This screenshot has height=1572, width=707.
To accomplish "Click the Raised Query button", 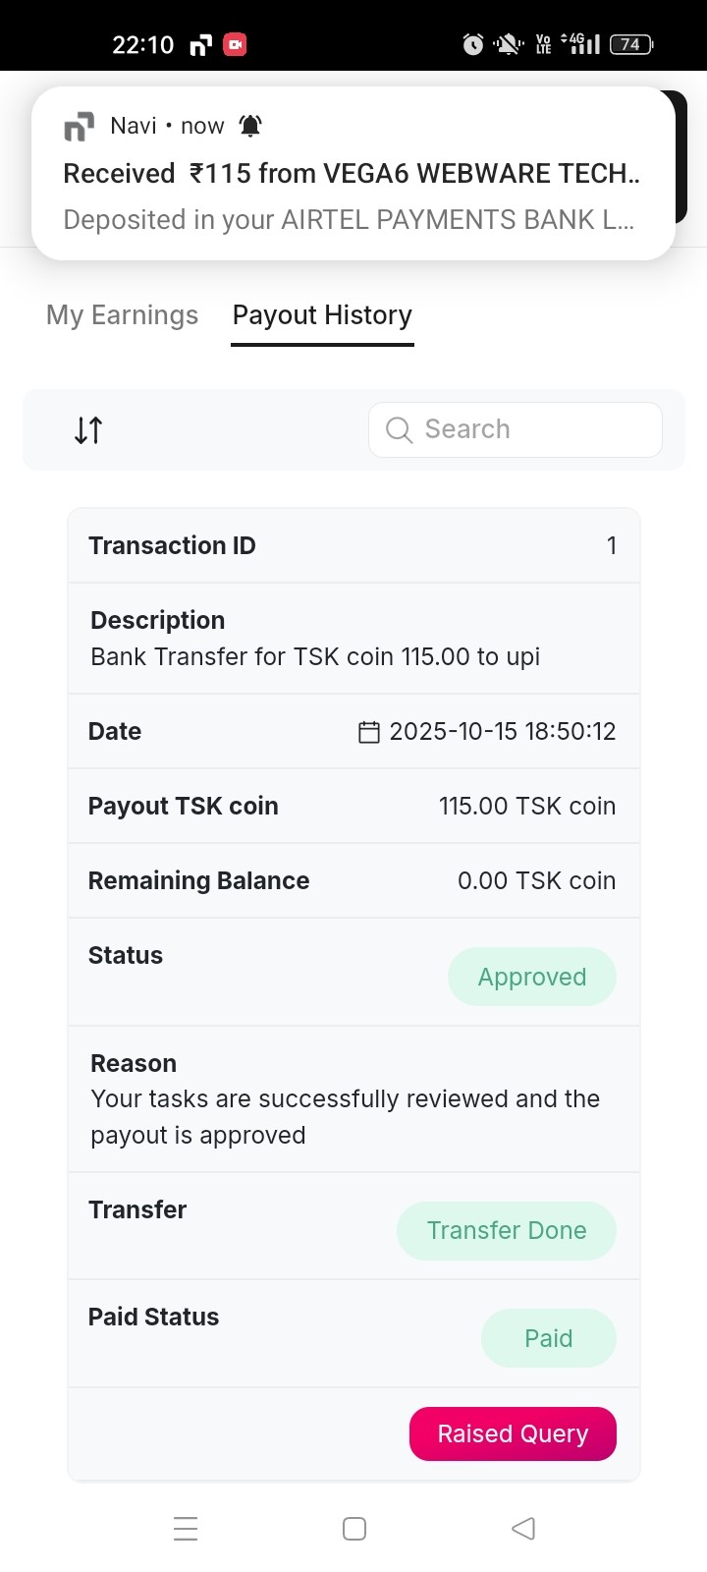I will (x=513, y=1434).
